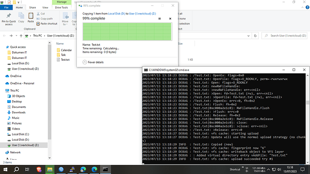Switch to the Home ribbon tab
Screen dimensions: 310x174
[19, 8]
